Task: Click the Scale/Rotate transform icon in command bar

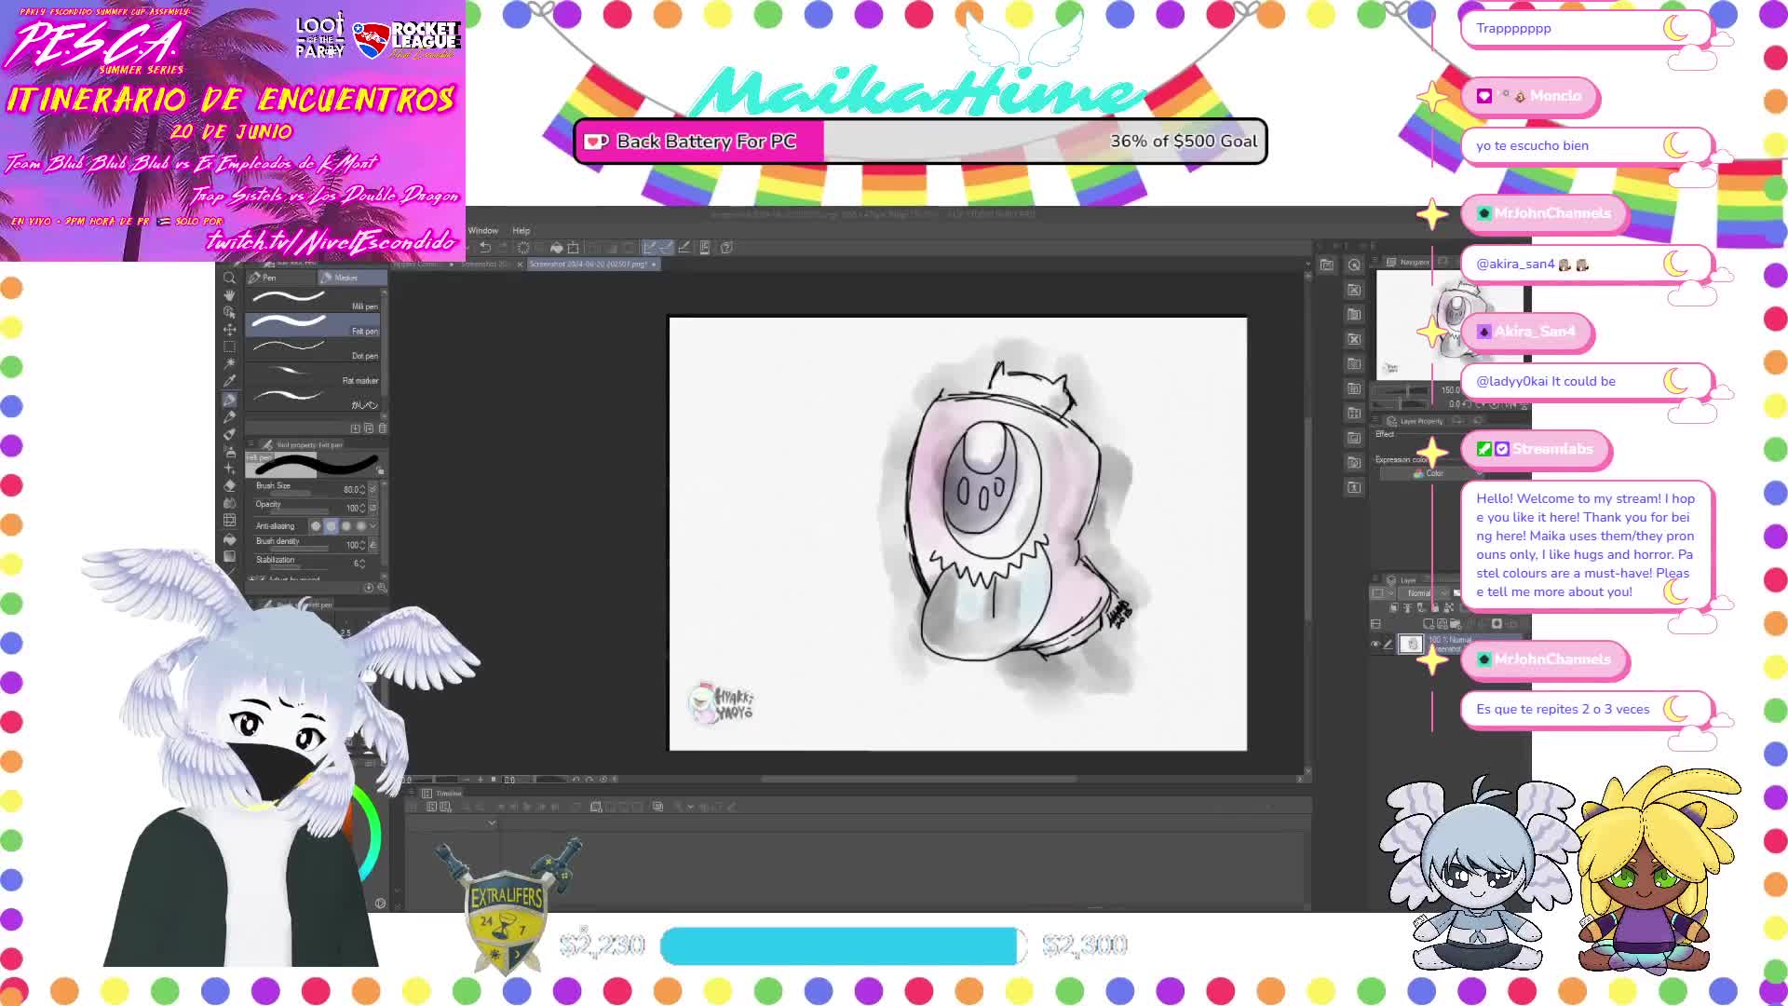Action: pyautogui.click(x=574, y=247)
